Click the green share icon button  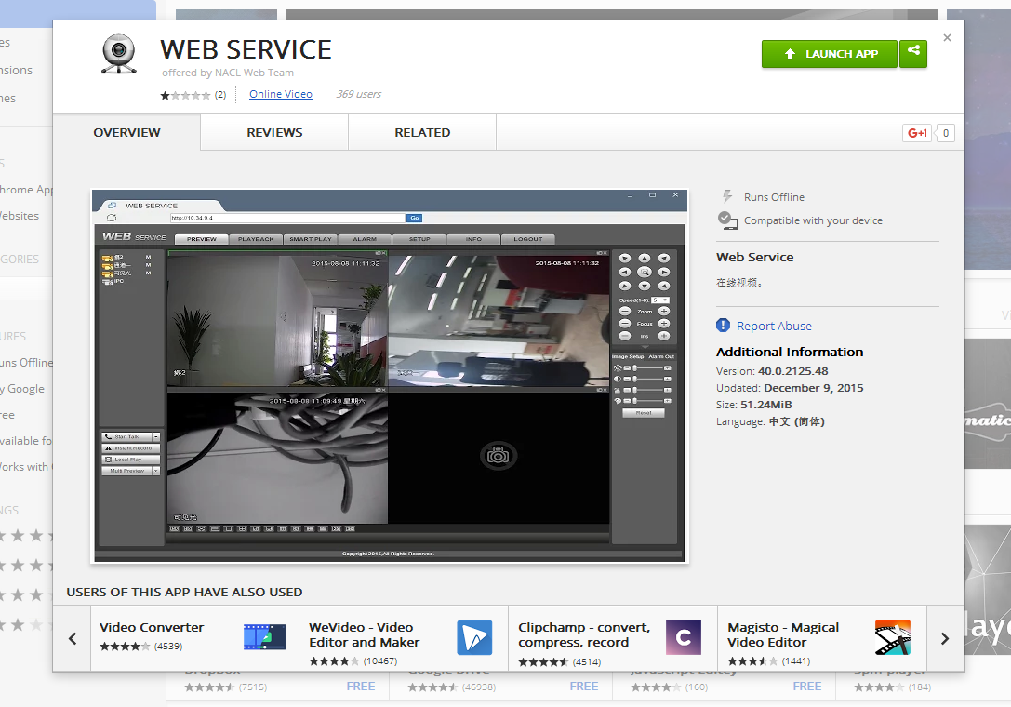click(914, 53)
